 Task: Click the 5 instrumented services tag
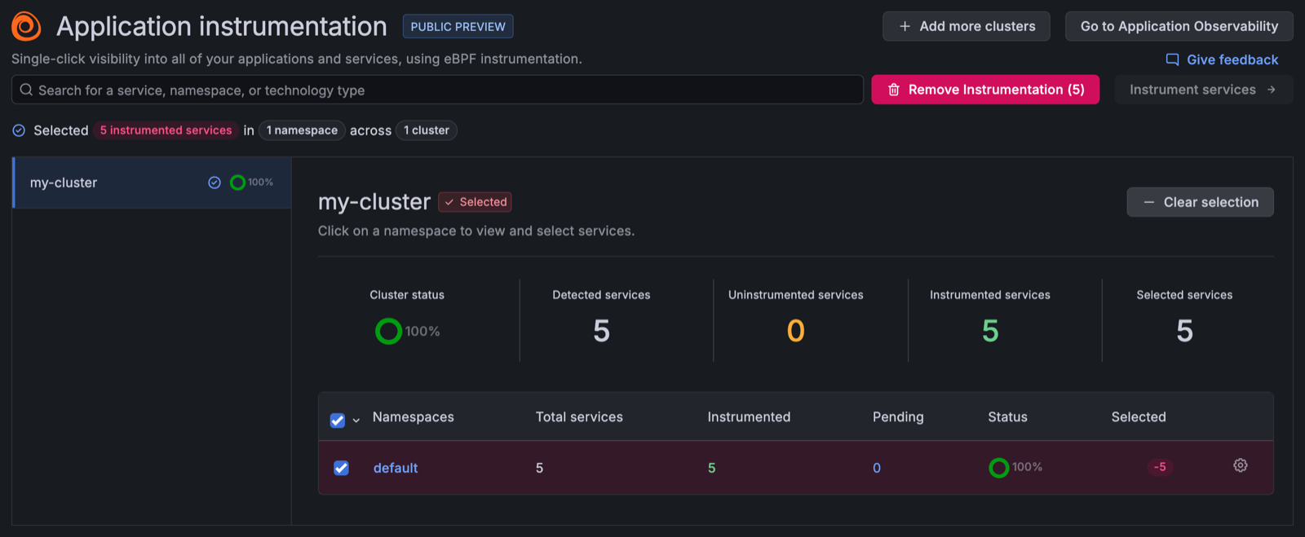pyautogui.click(x=166, y=130)
